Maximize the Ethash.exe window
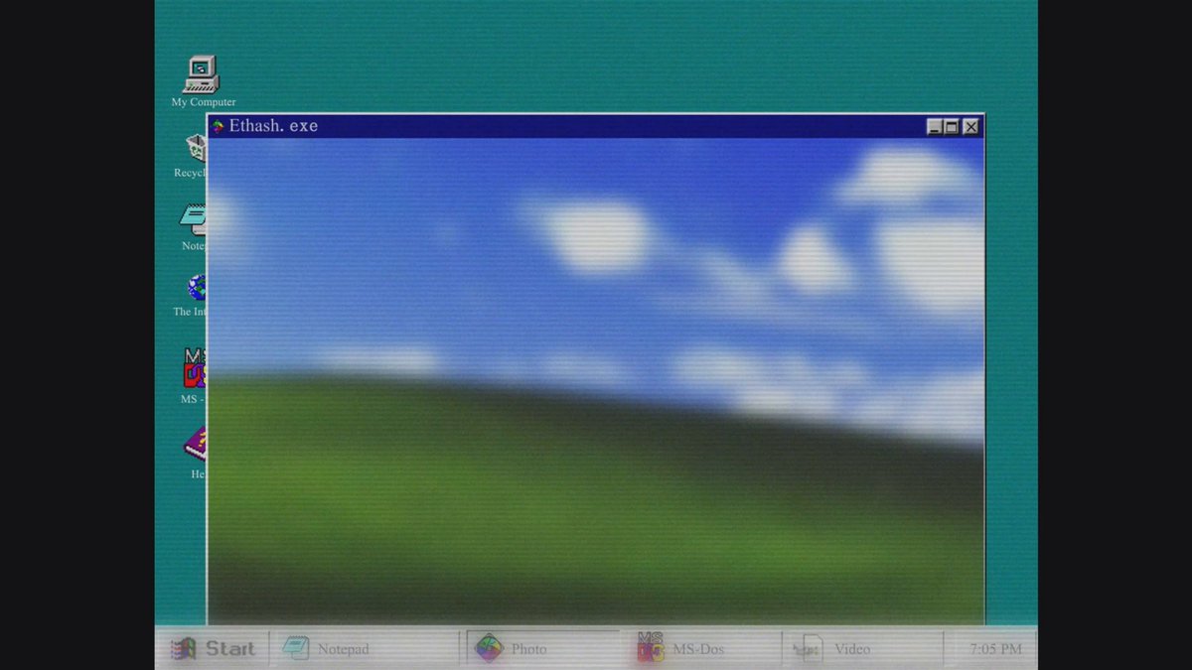Screen dimensions: 1192x670 click(952, 127)
